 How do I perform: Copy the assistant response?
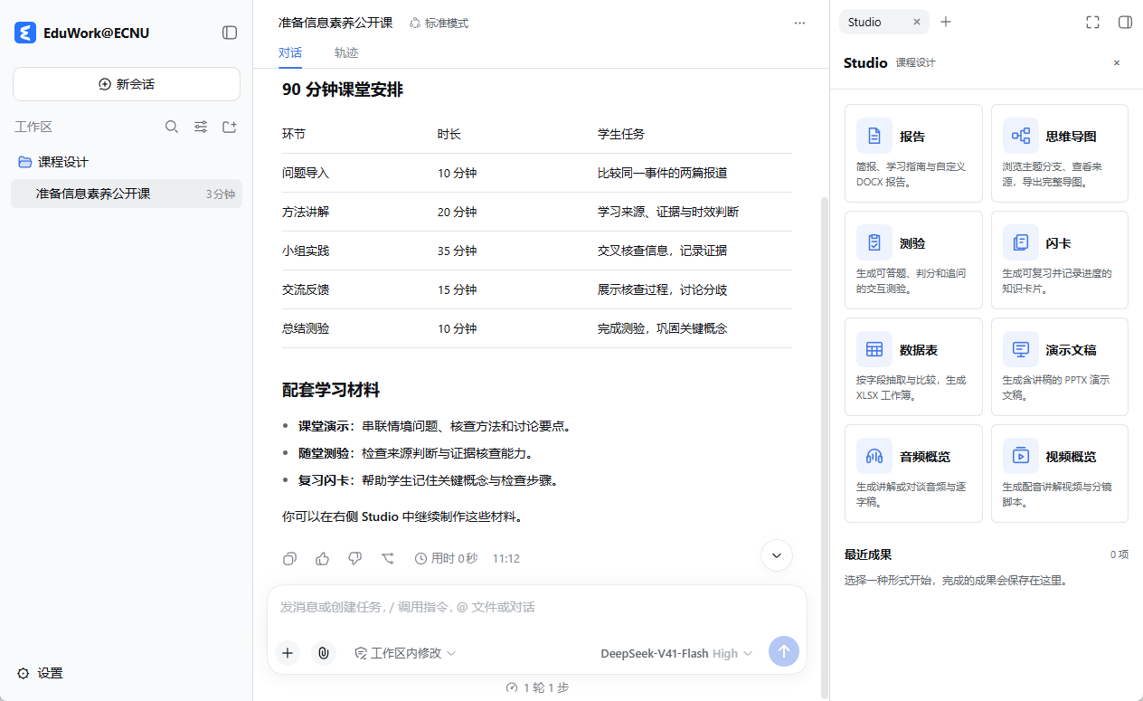tap(290, 558)
